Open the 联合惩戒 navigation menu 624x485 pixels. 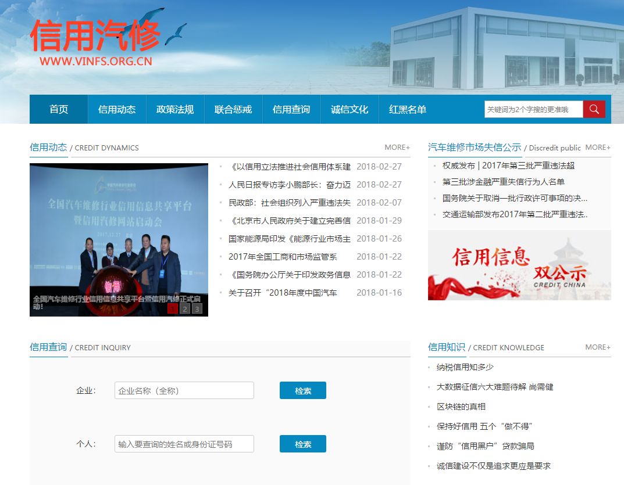233,109
